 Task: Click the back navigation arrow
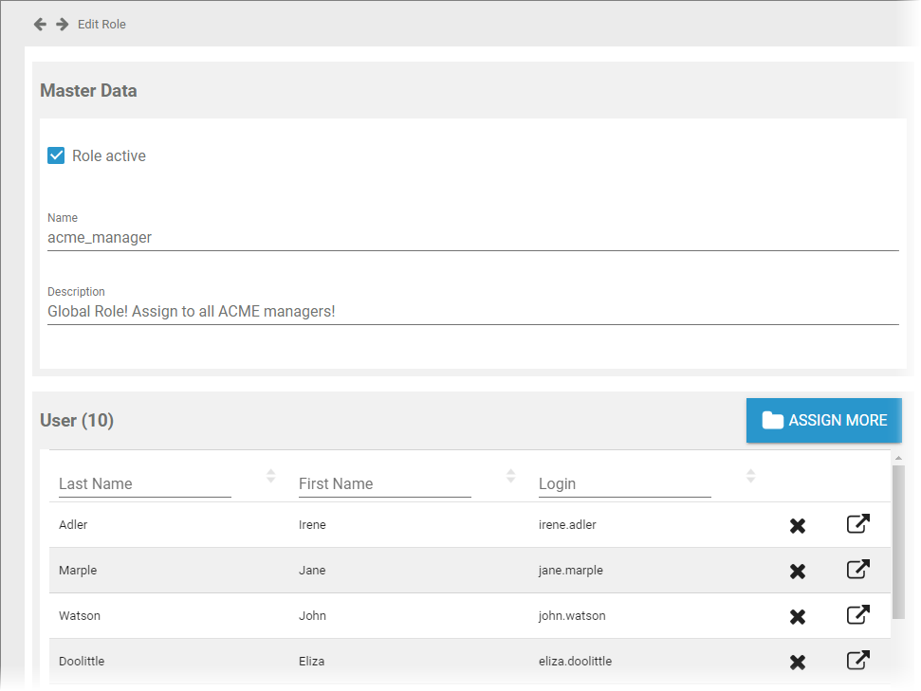[x=39, y=24]
